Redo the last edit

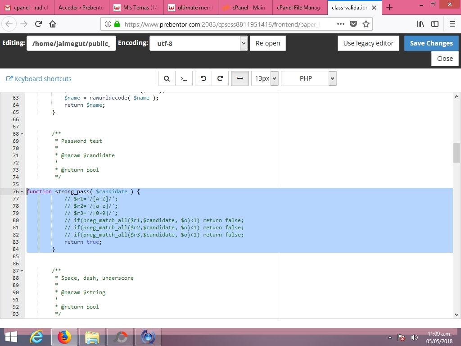[220, 78]
